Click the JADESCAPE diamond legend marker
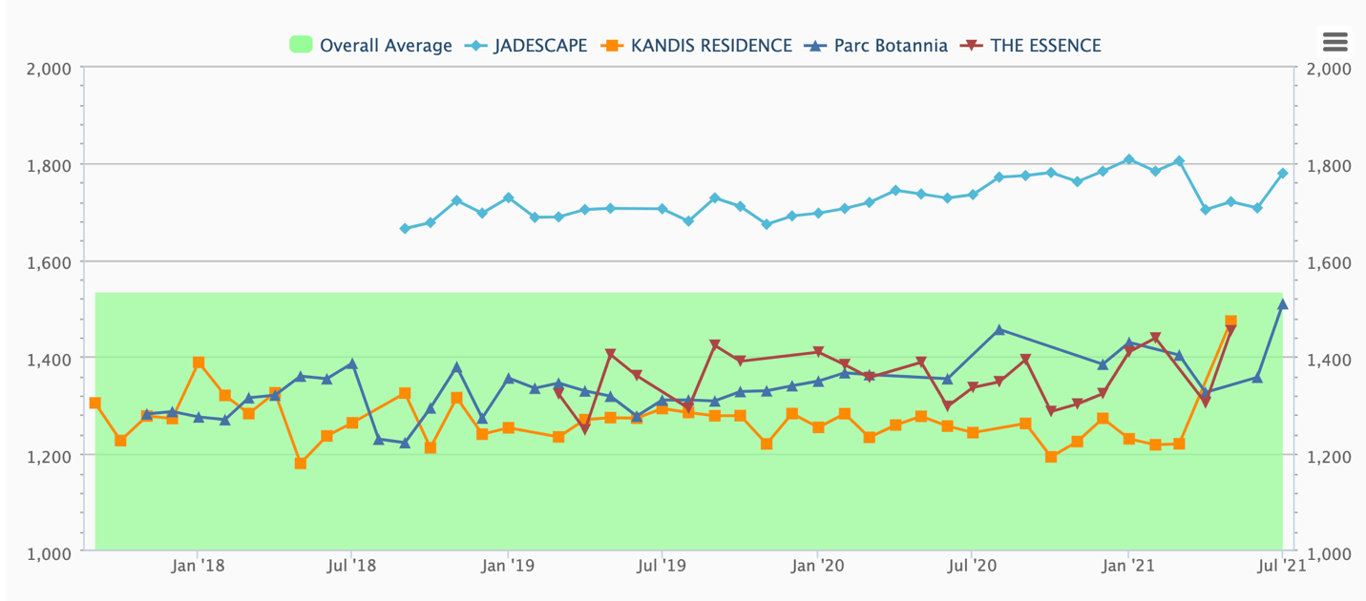The width and height of the screenshot is (1366, 601). [x=475, y=46]
